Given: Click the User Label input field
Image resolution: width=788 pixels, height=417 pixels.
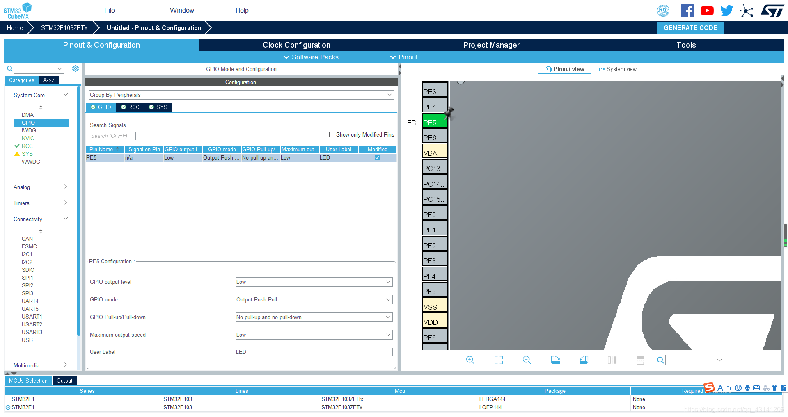Looking at the screenshot, I should click(x=314, y=352).
